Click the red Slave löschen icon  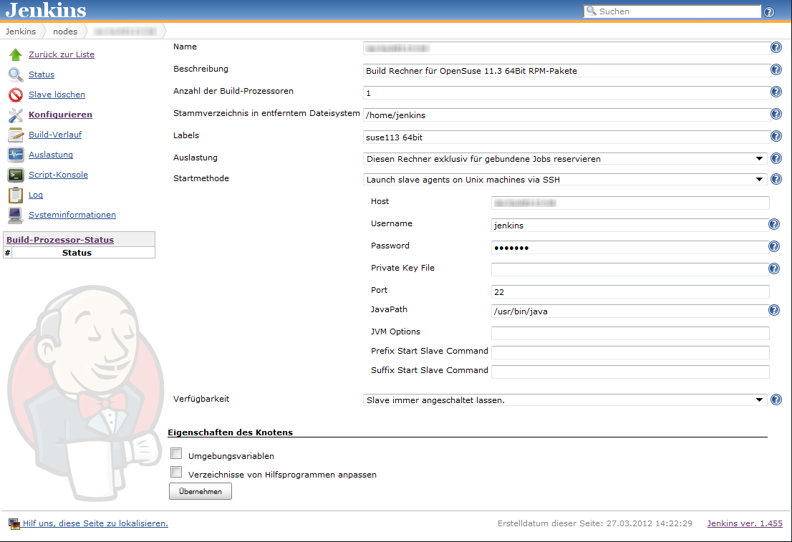click(15, 95)
